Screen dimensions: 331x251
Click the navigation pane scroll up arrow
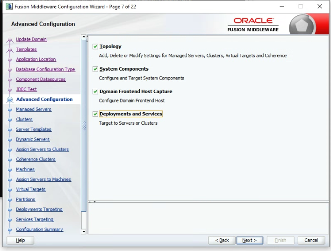click(x=84, y=37)
